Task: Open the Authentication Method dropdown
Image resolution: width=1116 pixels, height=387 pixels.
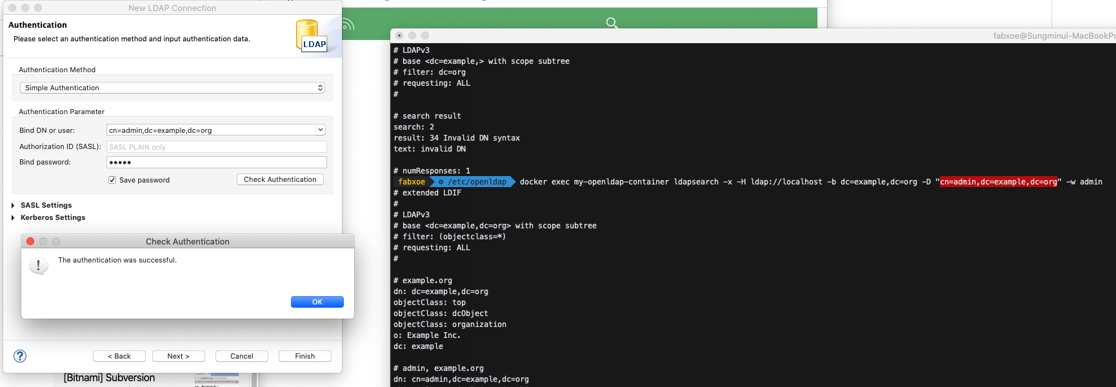Action: coord(172,88)
